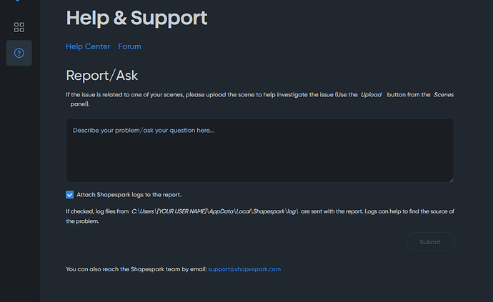
Task: Select the Help question mark sidebar icon
Action: point(19,53)
